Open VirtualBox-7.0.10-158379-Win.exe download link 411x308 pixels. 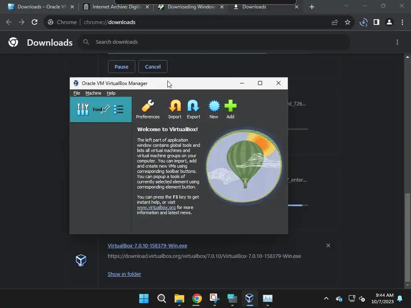147,246
